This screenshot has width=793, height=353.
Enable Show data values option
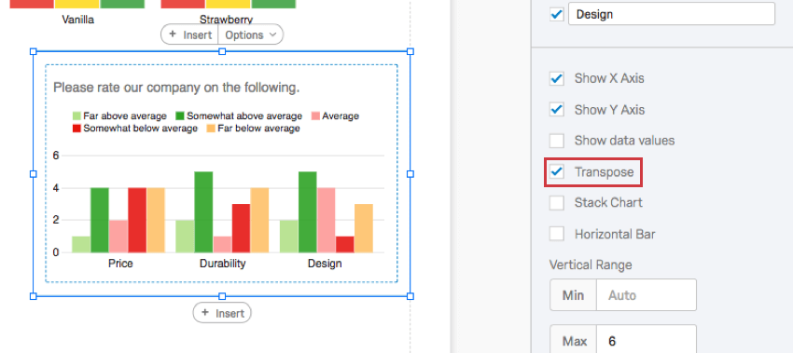[x=557, y=141]
